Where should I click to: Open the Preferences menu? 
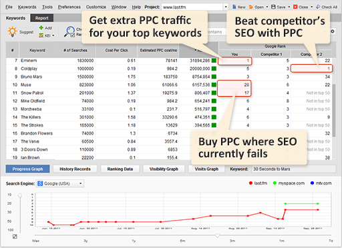coord(69,7)
